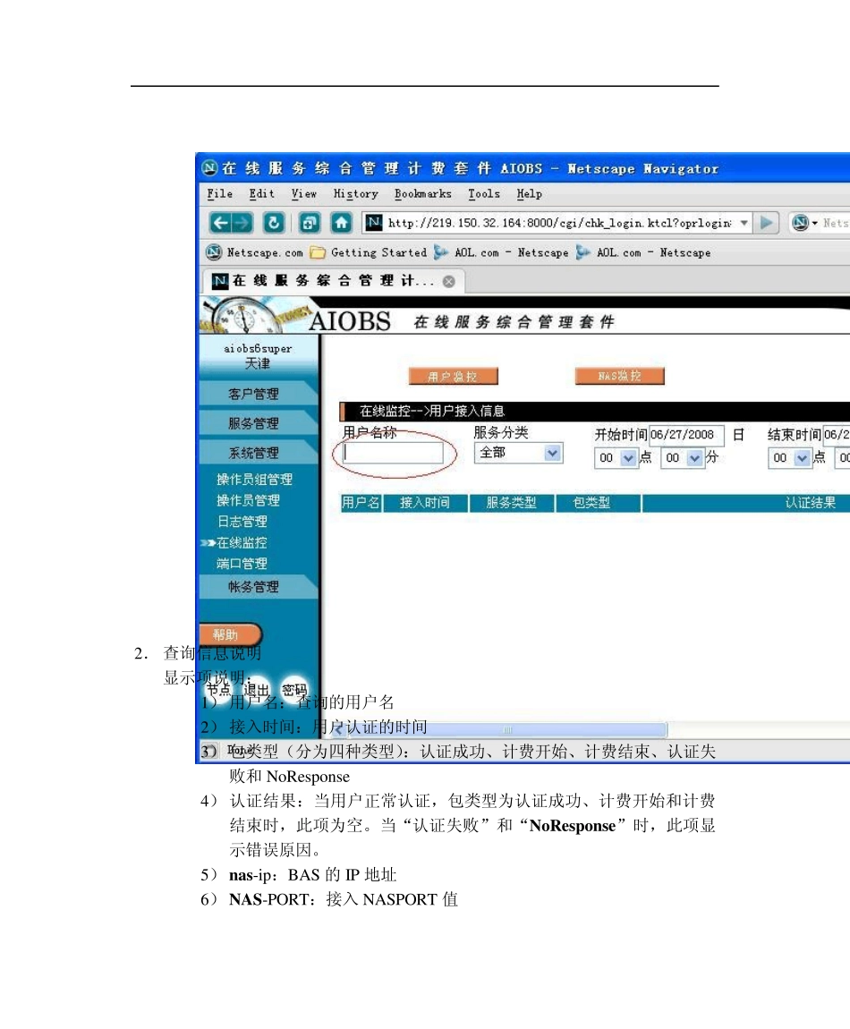
Task: Click the round 节点 icon
Action: point(218,690)
